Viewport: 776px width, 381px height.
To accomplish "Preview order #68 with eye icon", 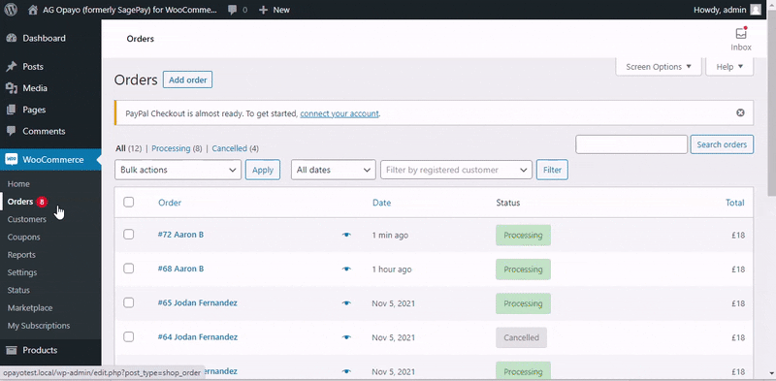I will (346, 270).
